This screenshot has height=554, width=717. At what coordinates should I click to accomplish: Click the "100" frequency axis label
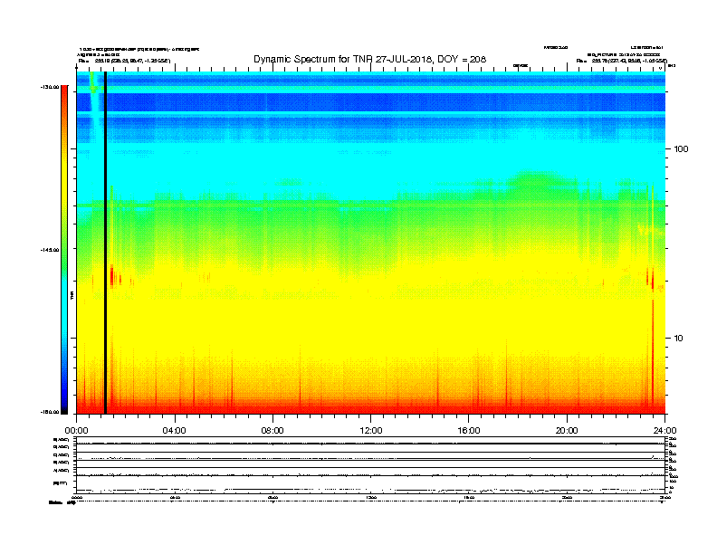click(x=681, y=149)
